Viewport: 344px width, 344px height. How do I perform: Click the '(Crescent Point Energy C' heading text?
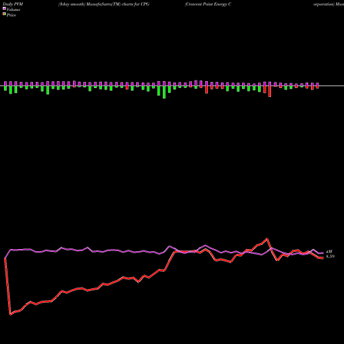[208, 4]
